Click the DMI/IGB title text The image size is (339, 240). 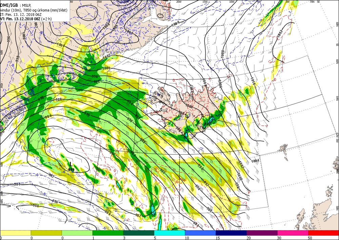[x=9, y=5]
